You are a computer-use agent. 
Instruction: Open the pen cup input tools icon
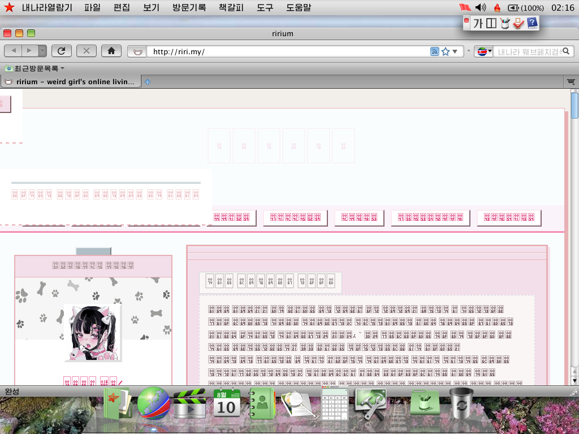coord(504,23)
